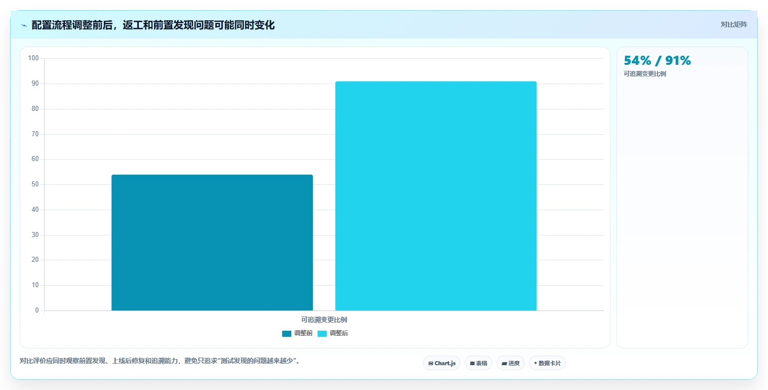
Task: Click the 对比矩阵 label in header
Action: (x=734, y=24)
